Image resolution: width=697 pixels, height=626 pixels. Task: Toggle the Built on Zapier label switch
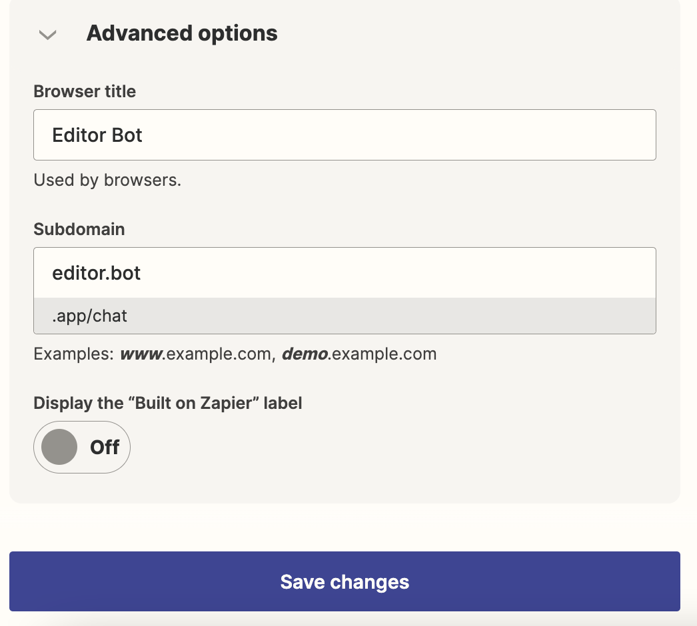click(82, 447)
